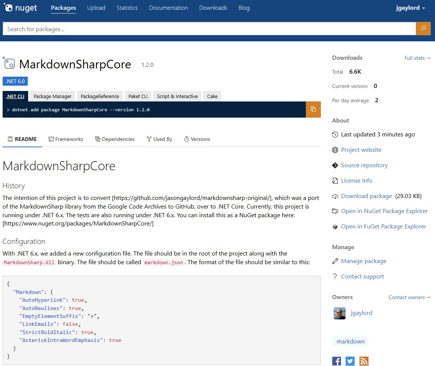
Task: Click the MarkdownSharpCore package icon
Action: 9,63
